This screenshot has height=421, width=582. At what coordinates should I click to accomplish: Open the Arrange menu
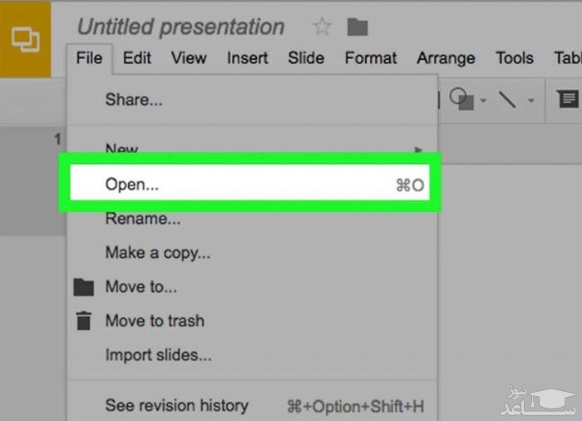click(x=445, y=58)
